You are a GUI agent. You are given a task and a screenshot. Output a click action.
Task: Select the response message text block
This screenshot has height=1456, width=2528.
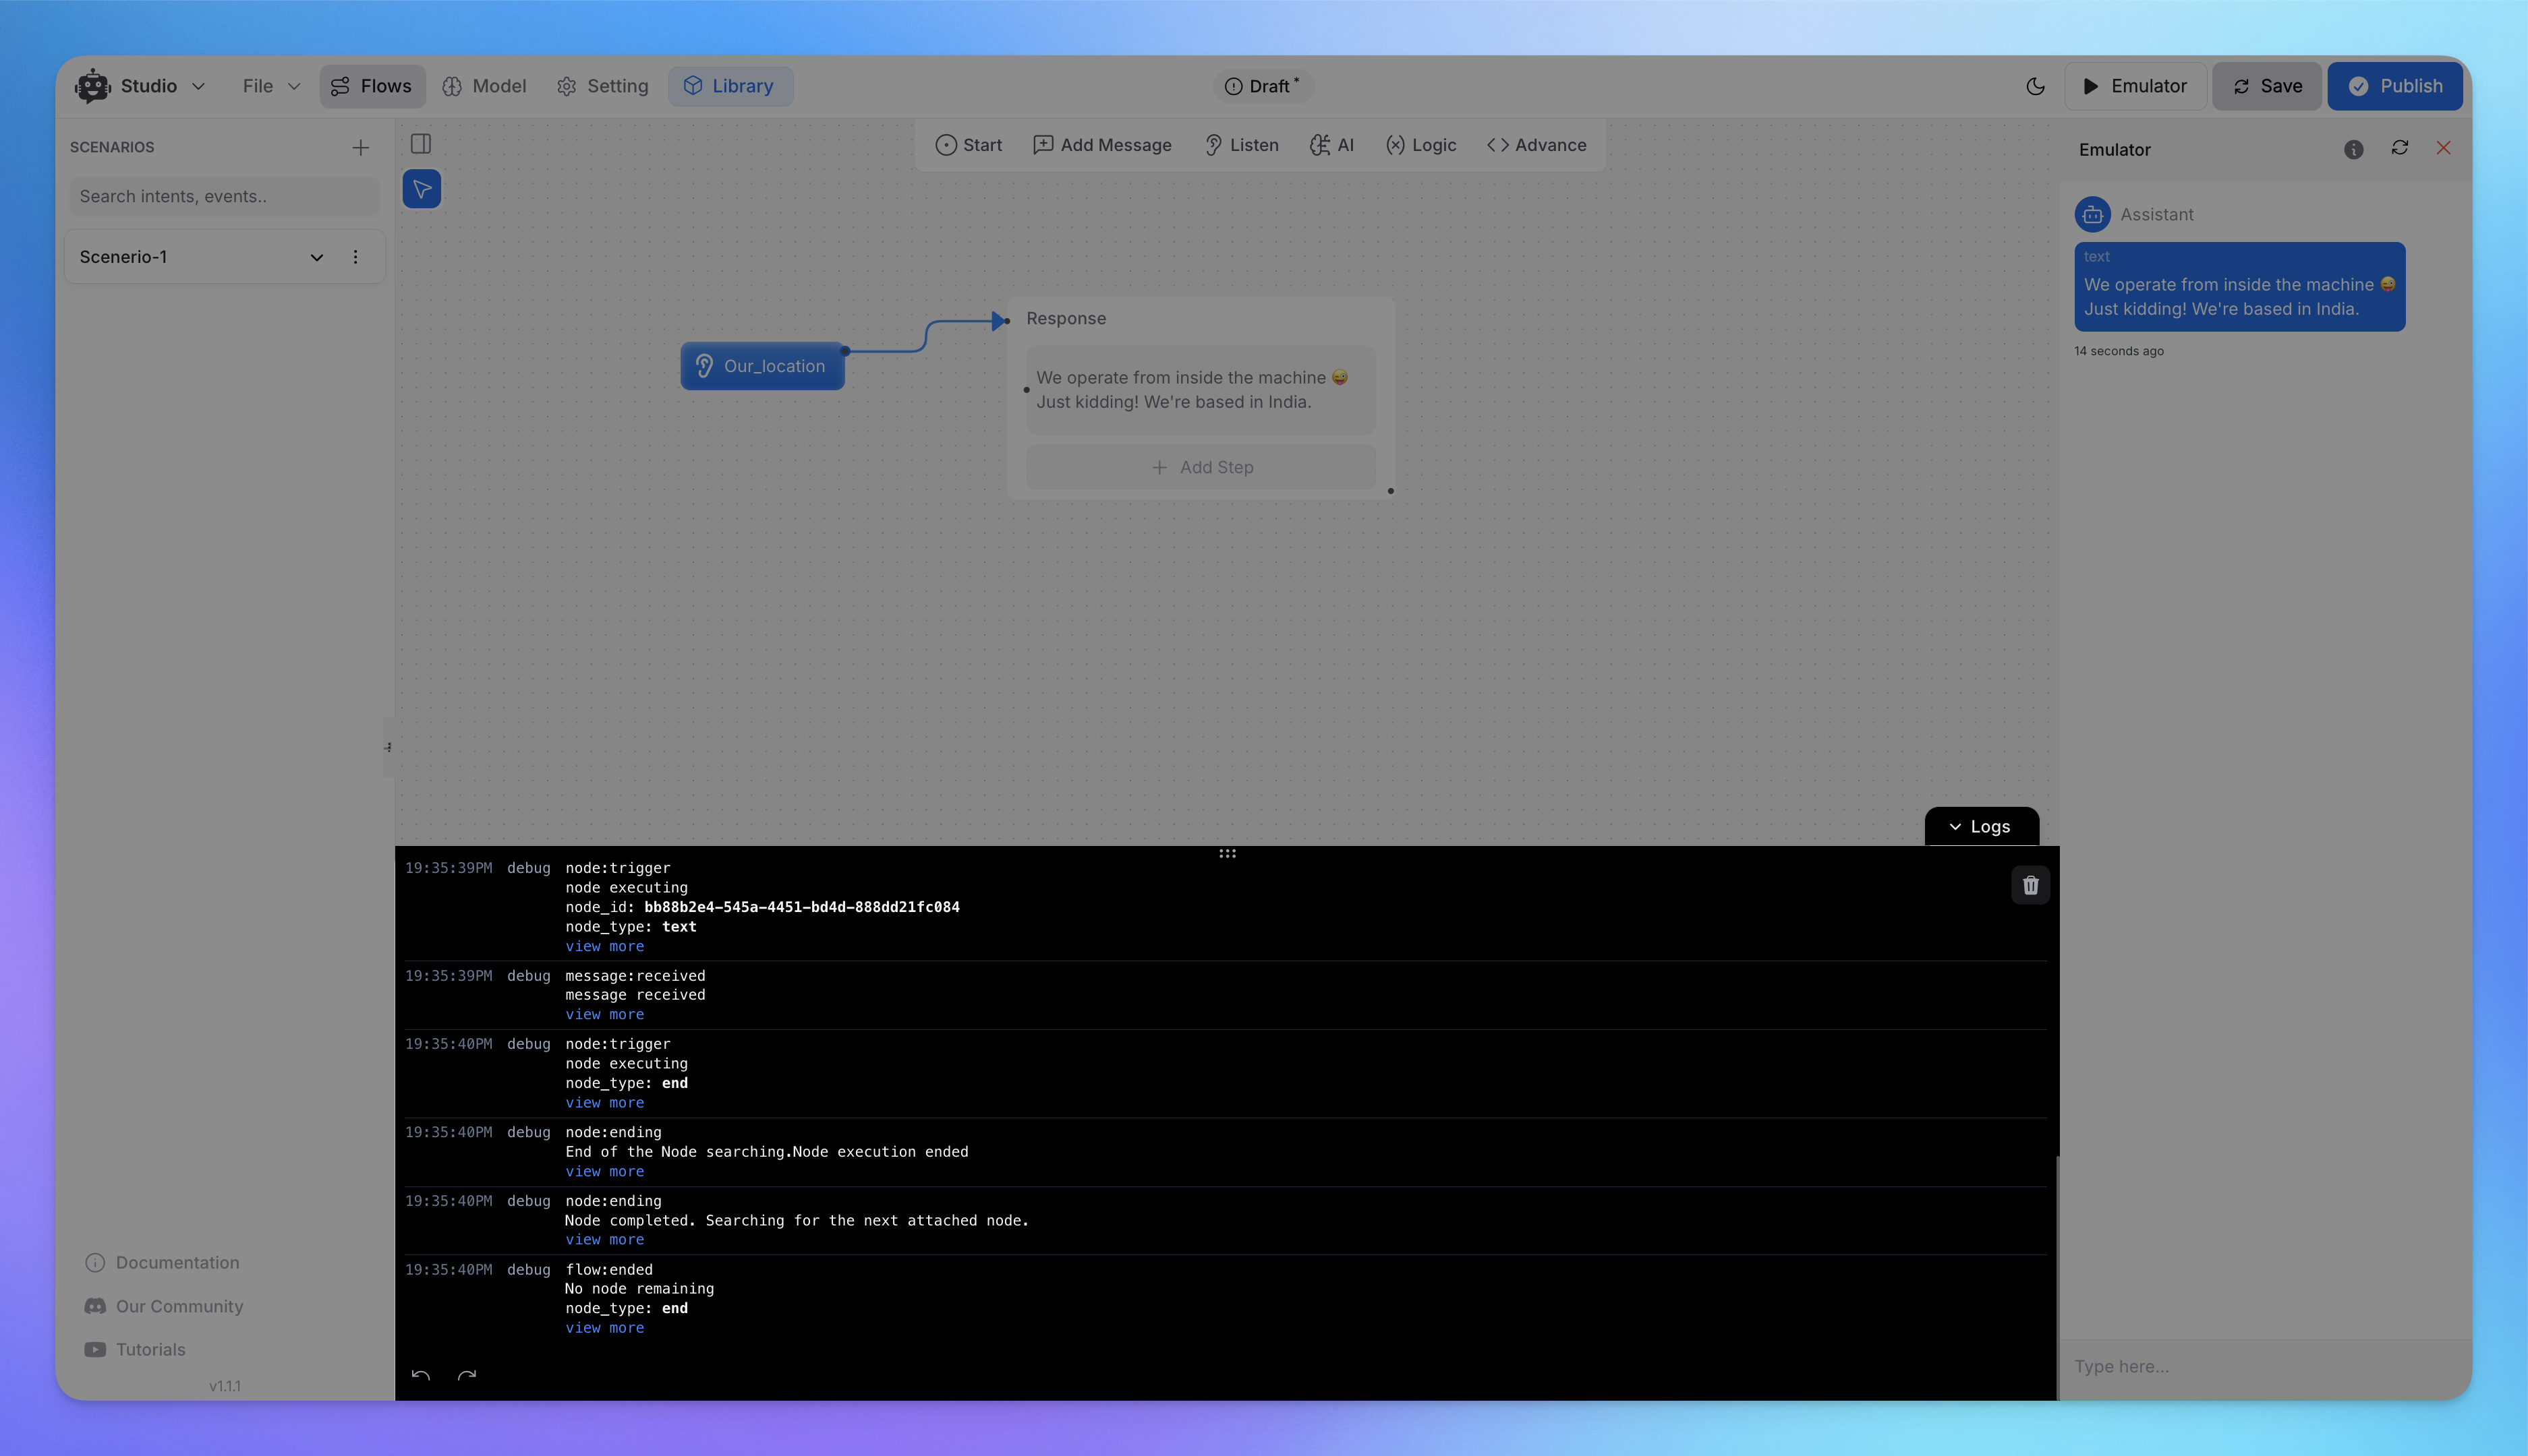point(1201,390)
